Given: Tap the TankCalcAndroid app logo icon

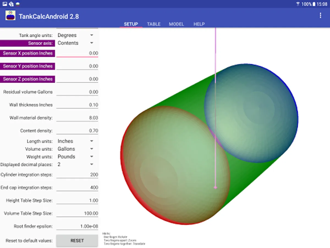Looking at the screenshot, I should pyautogui.click(x=10, y=16).
